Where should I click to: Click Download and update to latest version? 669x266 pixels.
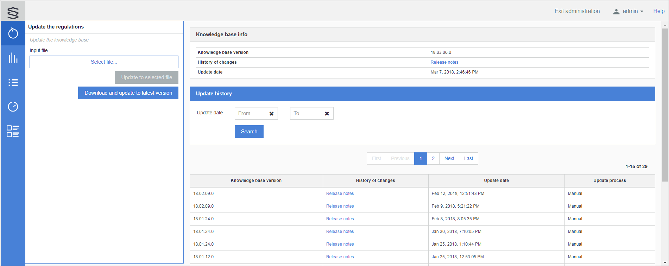pyautogui.click(x=128, y=93)
